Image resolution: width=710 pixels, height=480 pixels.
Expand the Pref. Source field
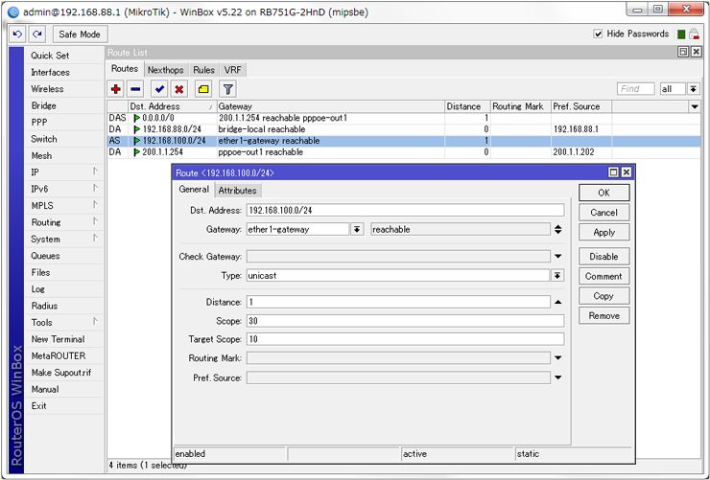[557, 377]
